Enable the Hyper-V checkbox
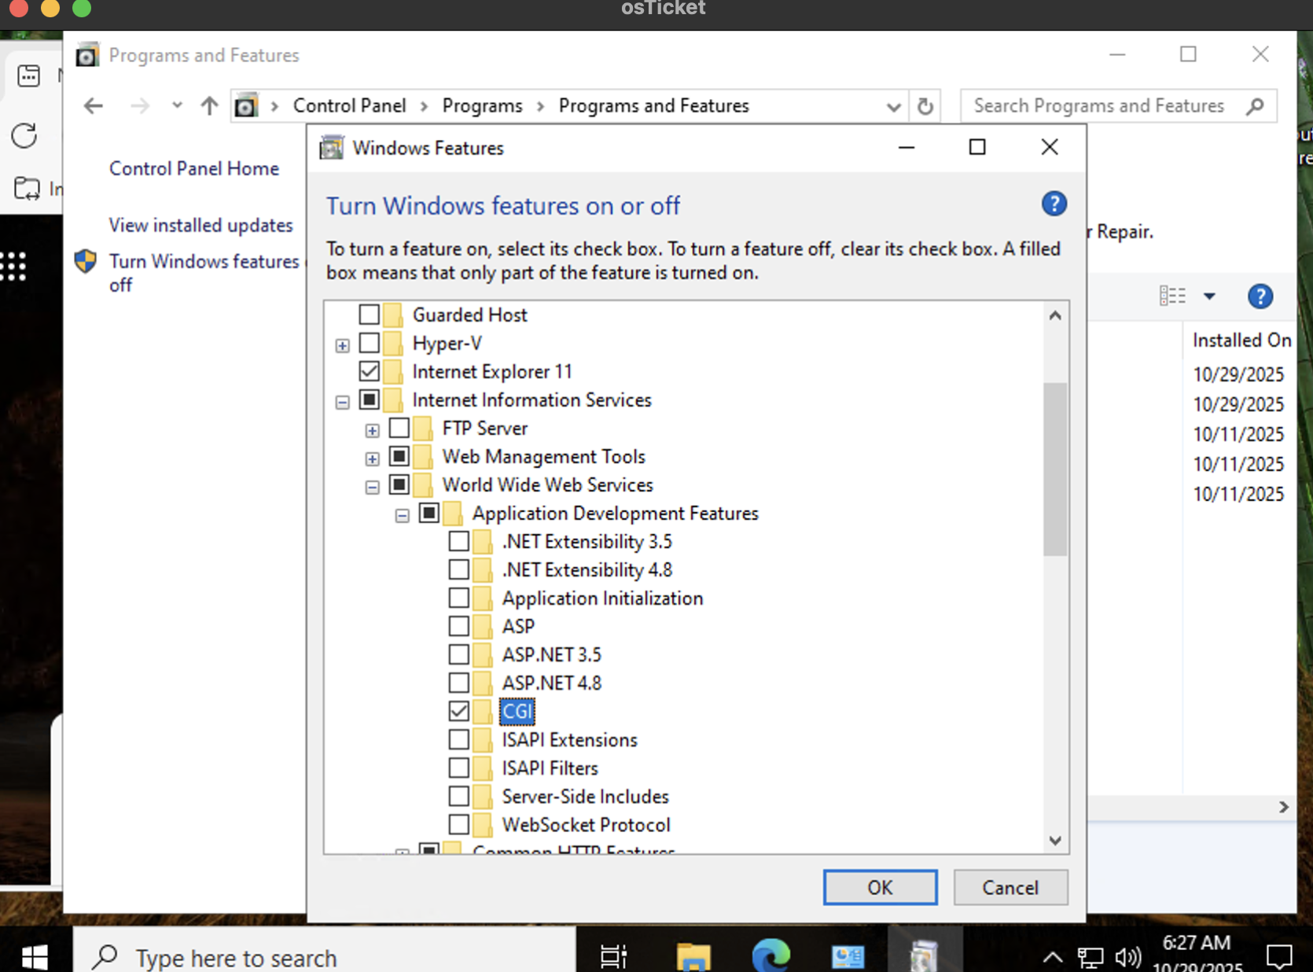The height and width of the screenshot is (972, 1313). pyautogui.click(x=369, y=343)
